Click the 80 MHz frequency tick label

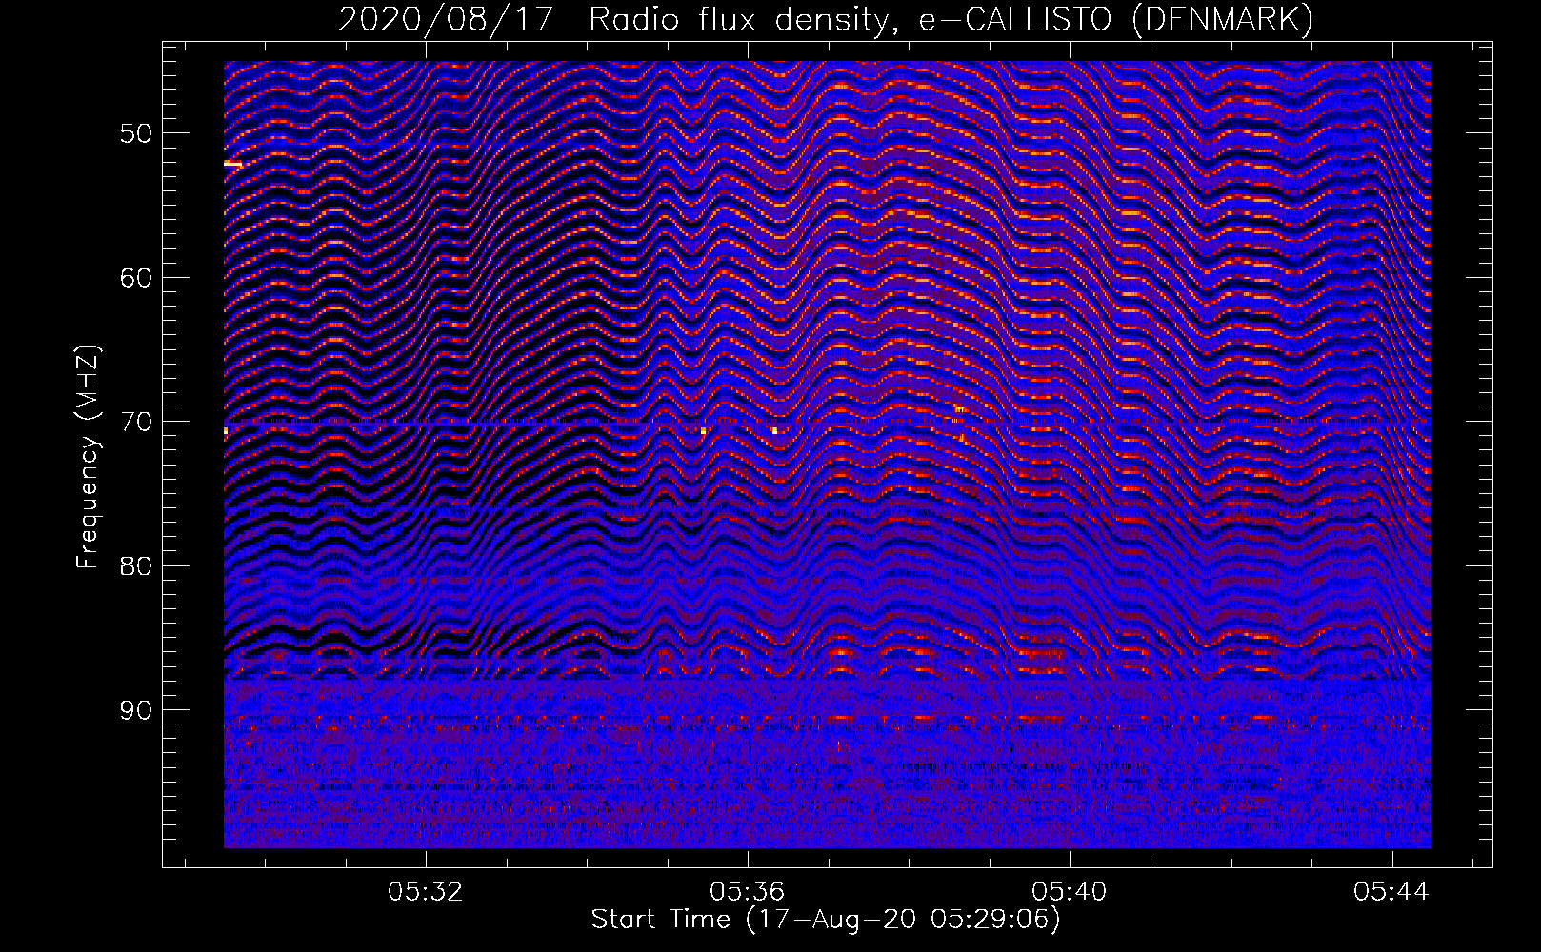pos(137,565)
